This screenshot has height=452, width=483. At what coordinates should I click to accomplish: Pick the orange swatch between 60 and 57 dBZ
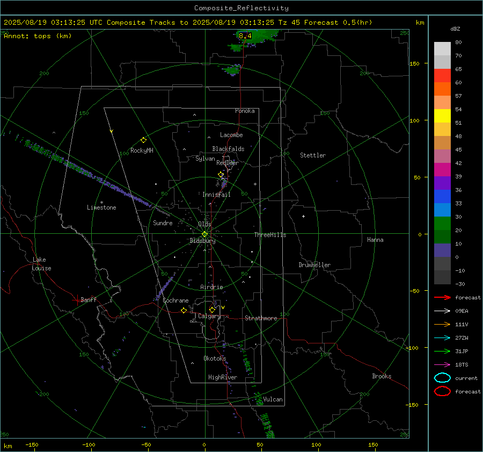[442, 89]
